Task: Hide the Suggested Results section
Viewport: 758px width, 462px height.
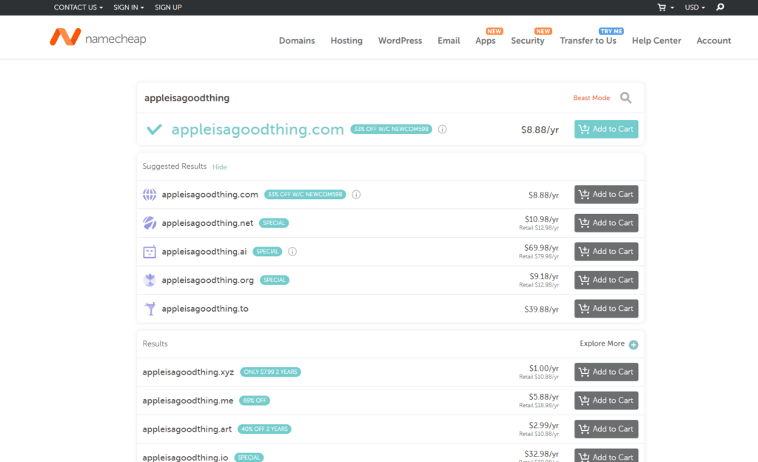Action: [220, 167]
